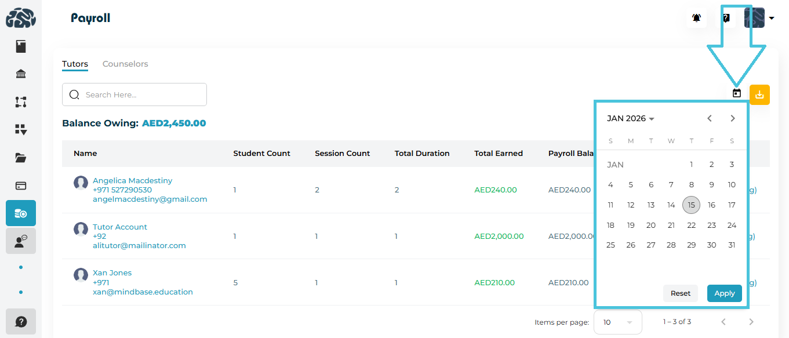Select the Tutors tab
The image size is (789, 338).
[75, 64]
